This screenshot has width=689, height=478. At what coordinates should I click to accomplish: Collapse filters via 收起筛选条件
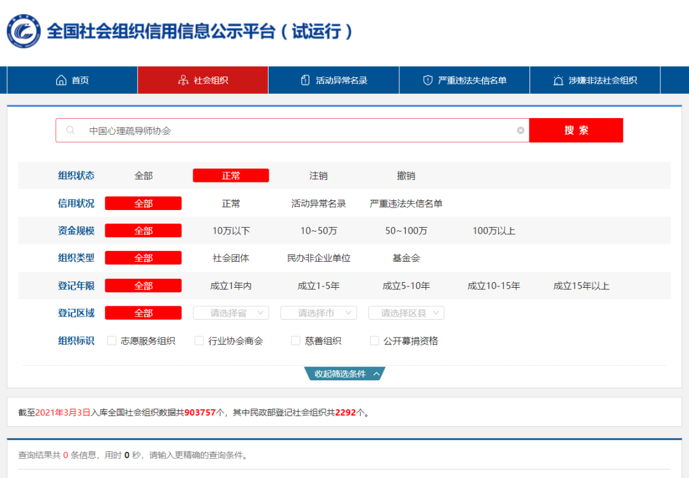345,373
